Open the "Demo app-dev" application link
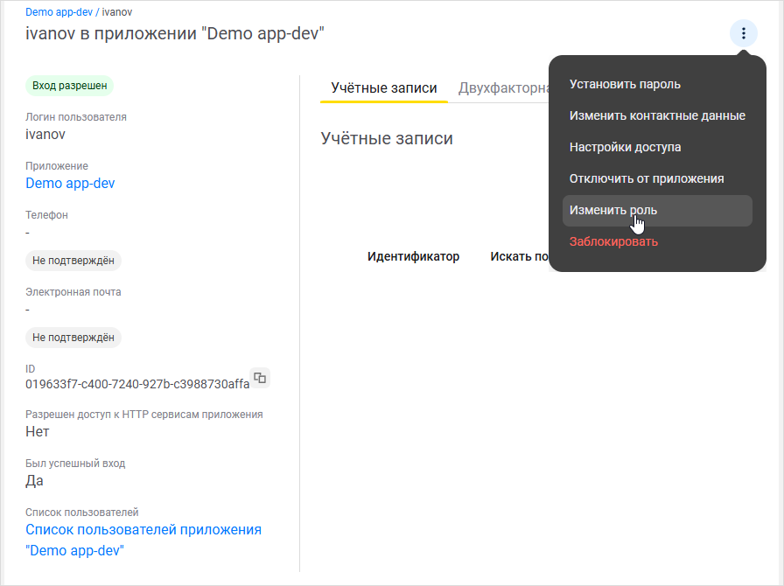 [70, 183]
